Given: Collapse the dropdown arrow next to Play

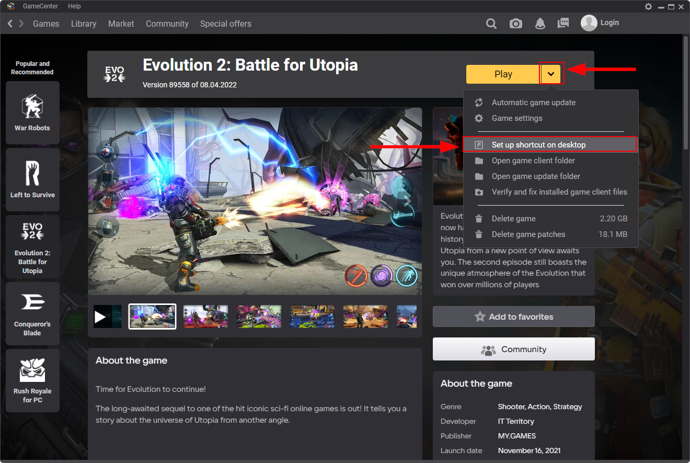Looking at the screenshot, I should (551, 74).
